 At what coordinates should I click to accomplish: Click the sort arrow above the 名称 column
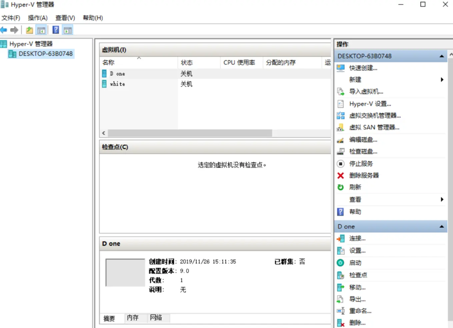click(139, 58)
